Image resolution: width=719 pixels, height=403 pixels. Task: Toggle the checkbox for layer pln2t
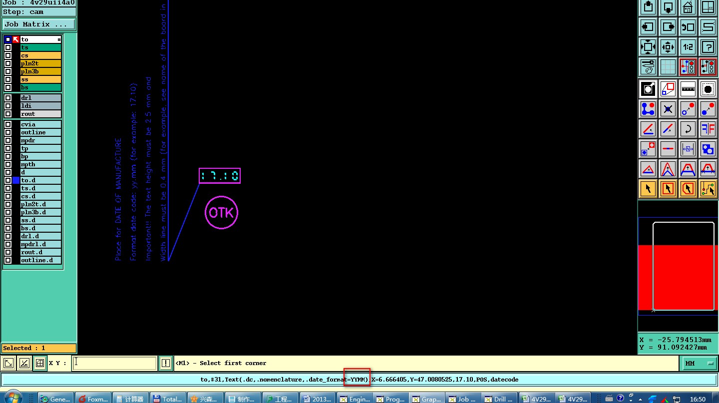(x=8, y=63)
